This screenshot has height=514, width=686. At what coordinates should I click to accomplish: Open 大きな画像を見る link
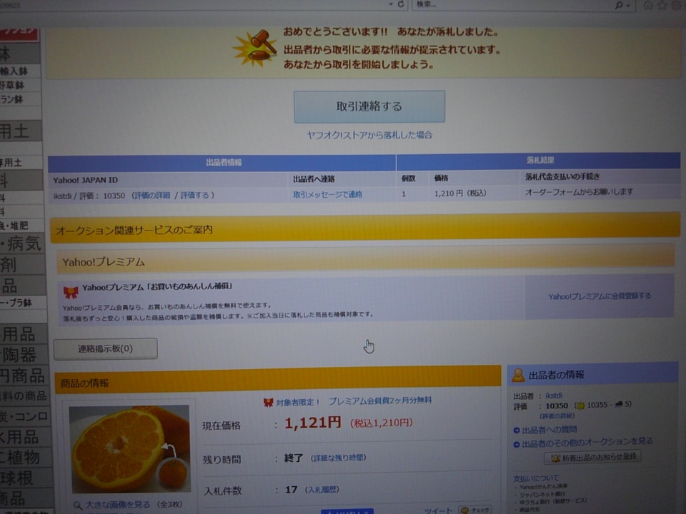tap(117, 505)
